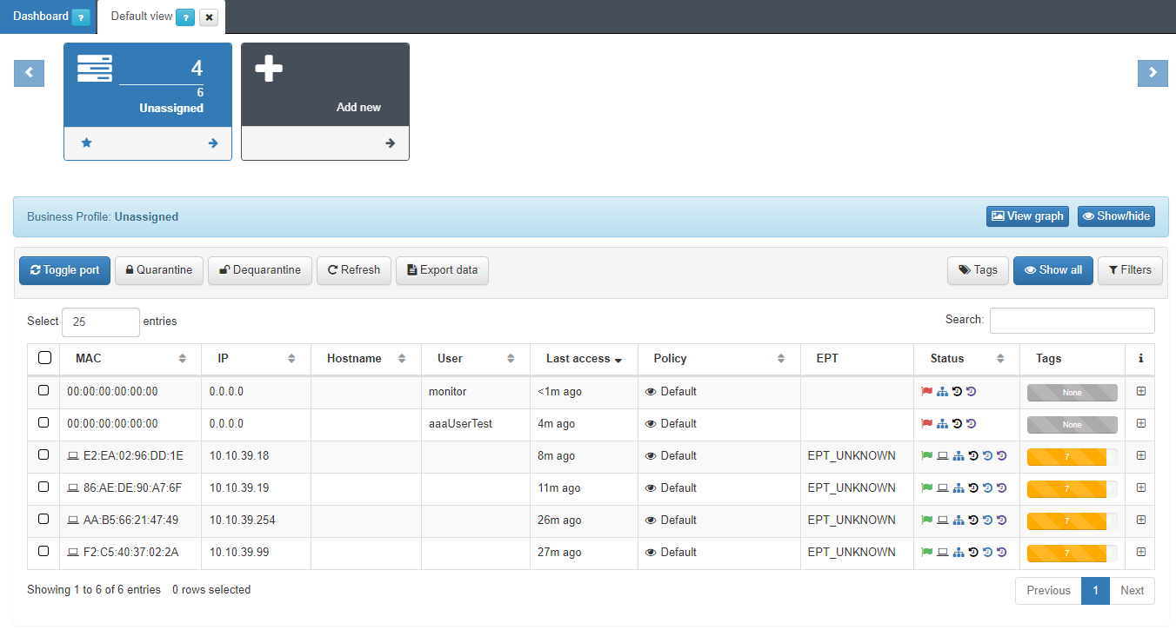Viewport: 1176px width, 630px height.
Task: Check the row for MAC E2:EA:02:96:DD:1E
Action: pyautogui.click(x=44, y=456)
